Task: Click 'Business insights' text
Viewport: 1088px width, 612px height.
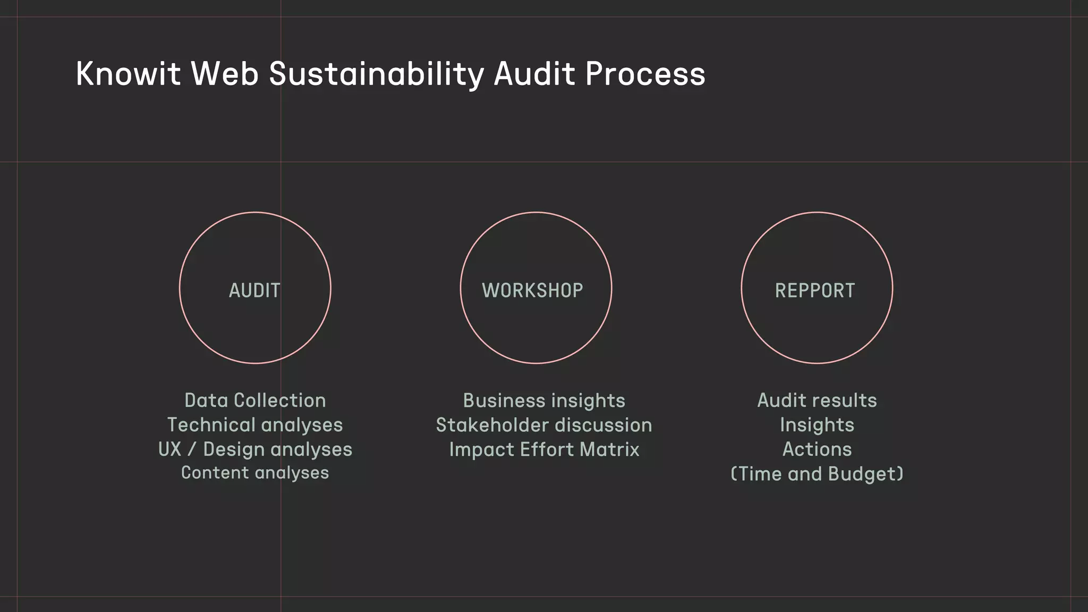Action: [x=544, y=401]
